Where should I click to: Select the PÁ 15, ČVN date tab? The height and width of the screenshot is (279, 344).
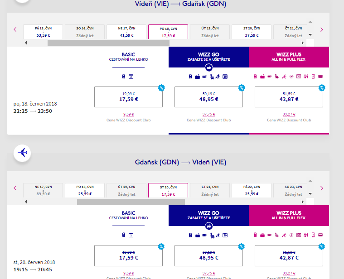click(43, 32)
